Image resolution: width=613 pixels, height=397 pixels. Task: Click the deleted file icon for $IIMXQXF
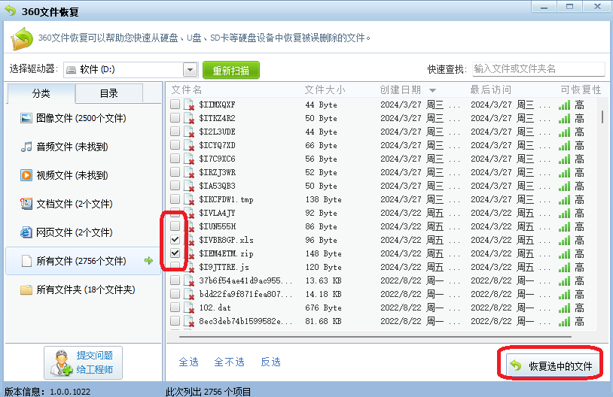189,105
